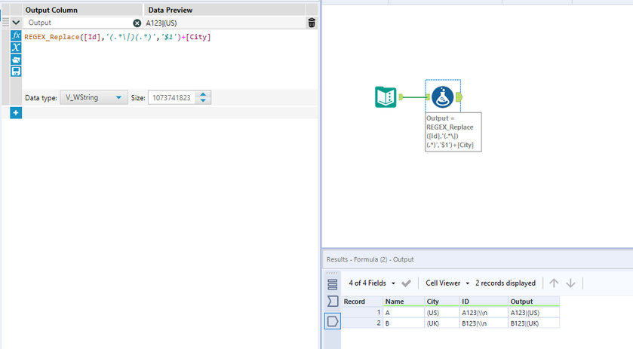
Task: Add a new expression with plus button
Action: tap(16, 113)
